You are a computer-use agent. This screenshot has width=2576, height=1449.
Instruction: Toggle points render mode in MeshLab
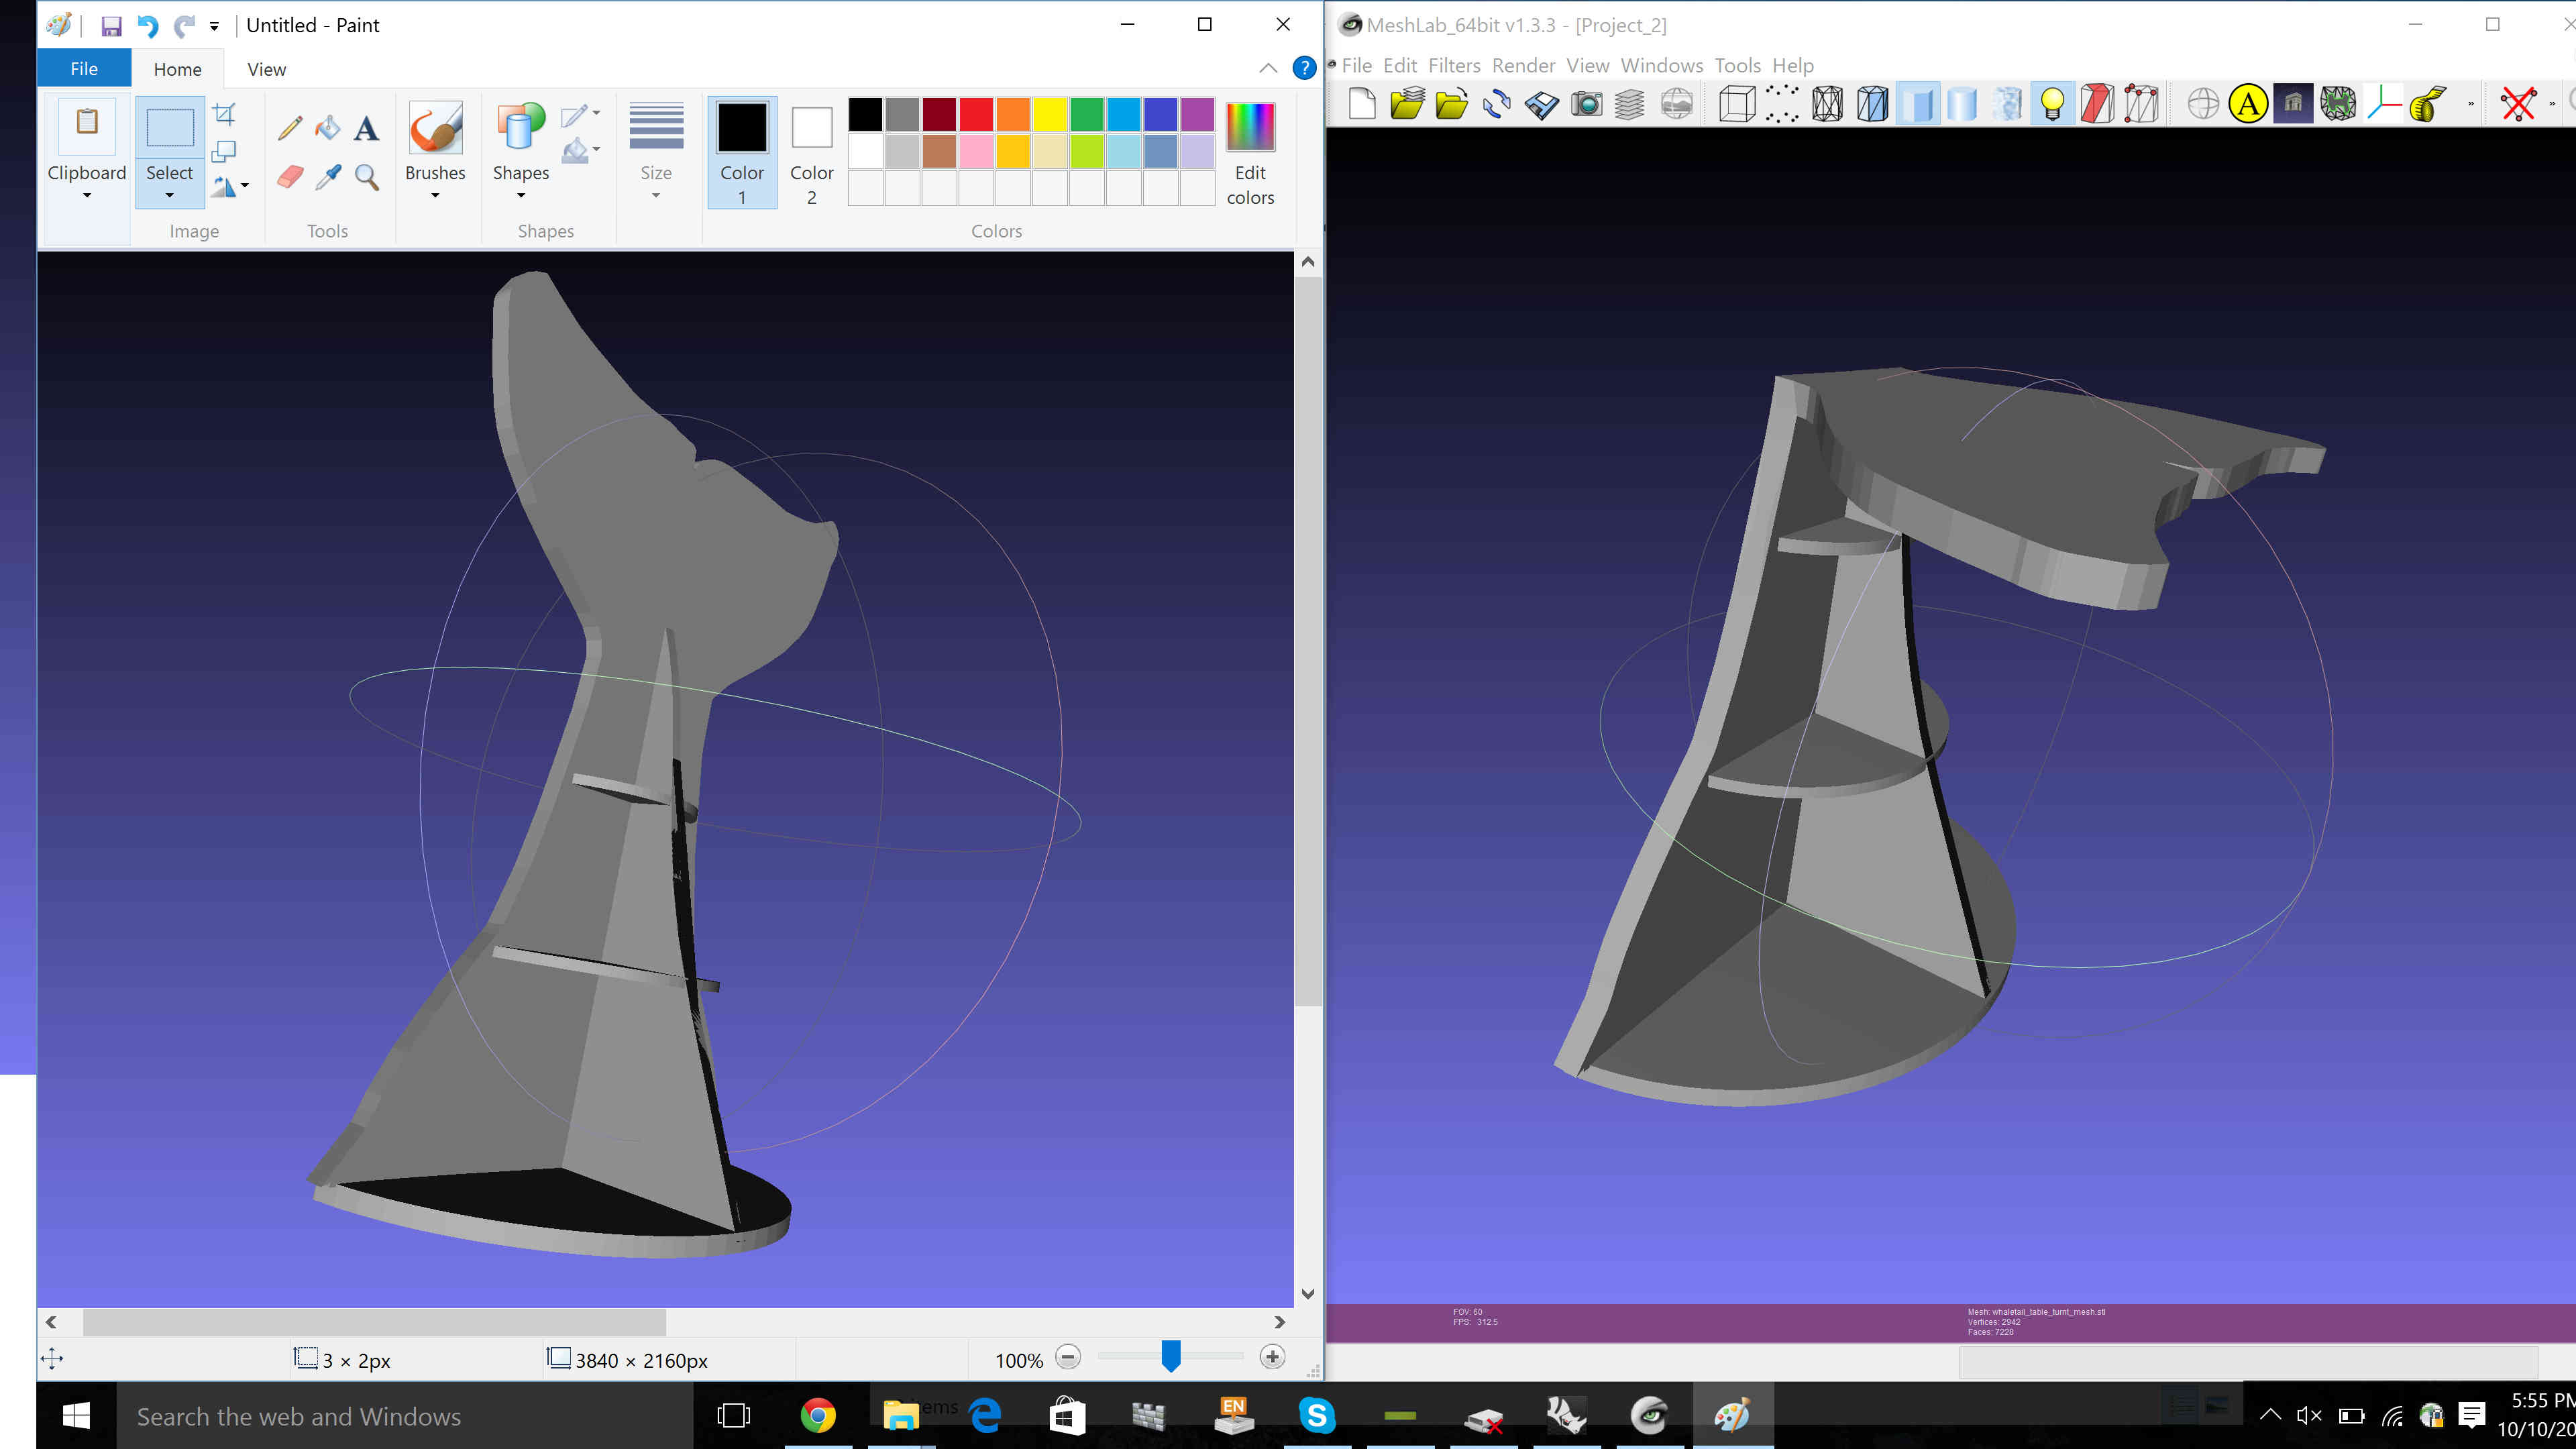1782,103
